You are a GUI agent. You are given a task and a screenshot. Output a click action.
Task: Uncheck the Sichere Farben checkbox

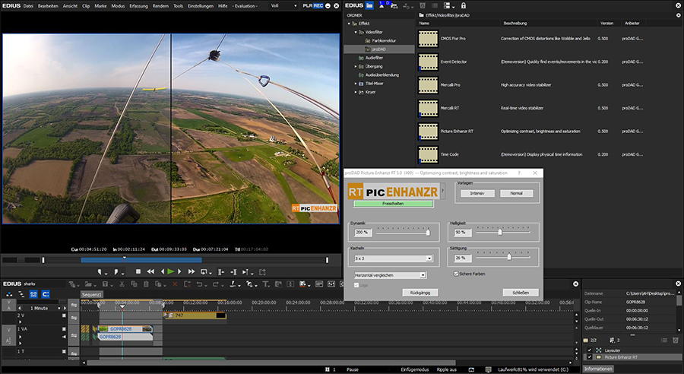tap(456, 274)
